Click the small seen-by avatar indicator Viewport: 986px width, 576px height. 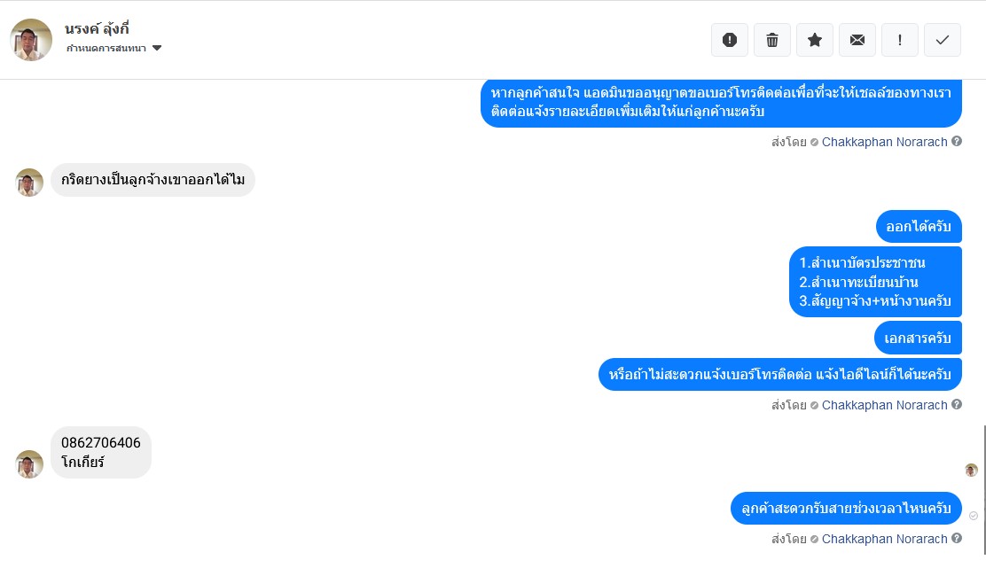coord(971,470)
